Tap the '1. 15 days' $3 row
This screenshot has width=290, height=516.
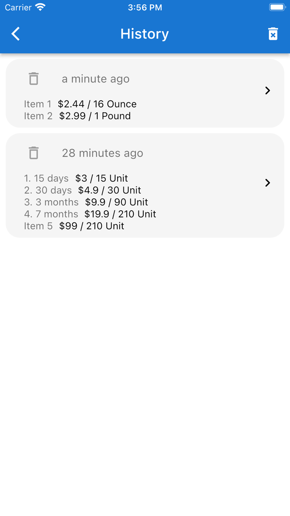pyautogui.click(x=76, y=178)
